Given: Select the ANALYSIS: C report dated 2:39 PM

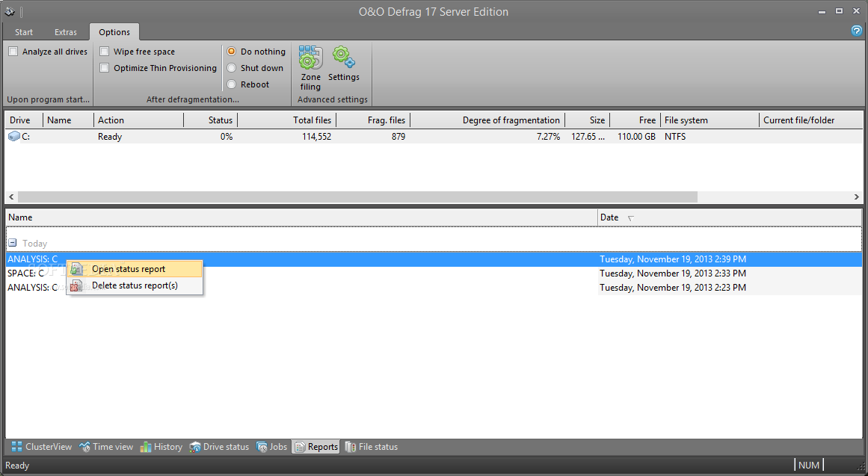Looking at the screenshot, I should pos(434,259).
